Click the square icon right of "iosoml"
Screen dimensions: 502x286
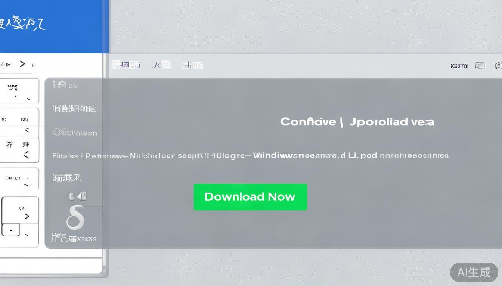click(480, 66)
